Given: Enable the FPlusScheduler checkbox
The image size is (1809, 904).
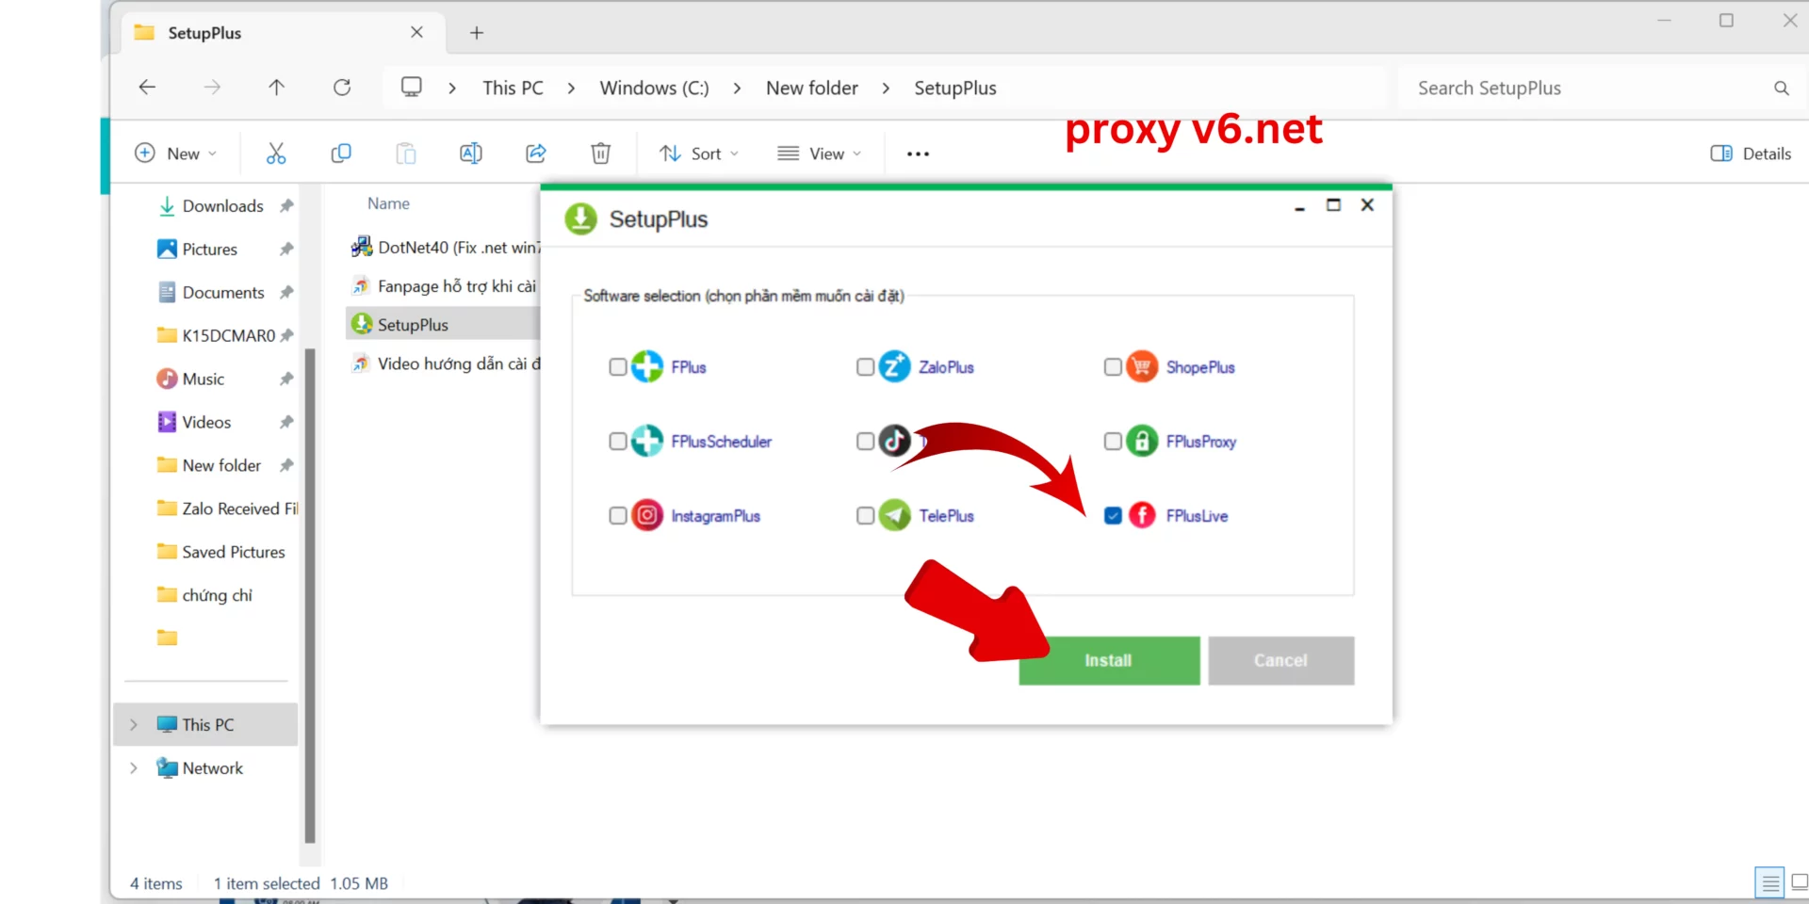Looking at the screenshot, I should coord(618,442).
